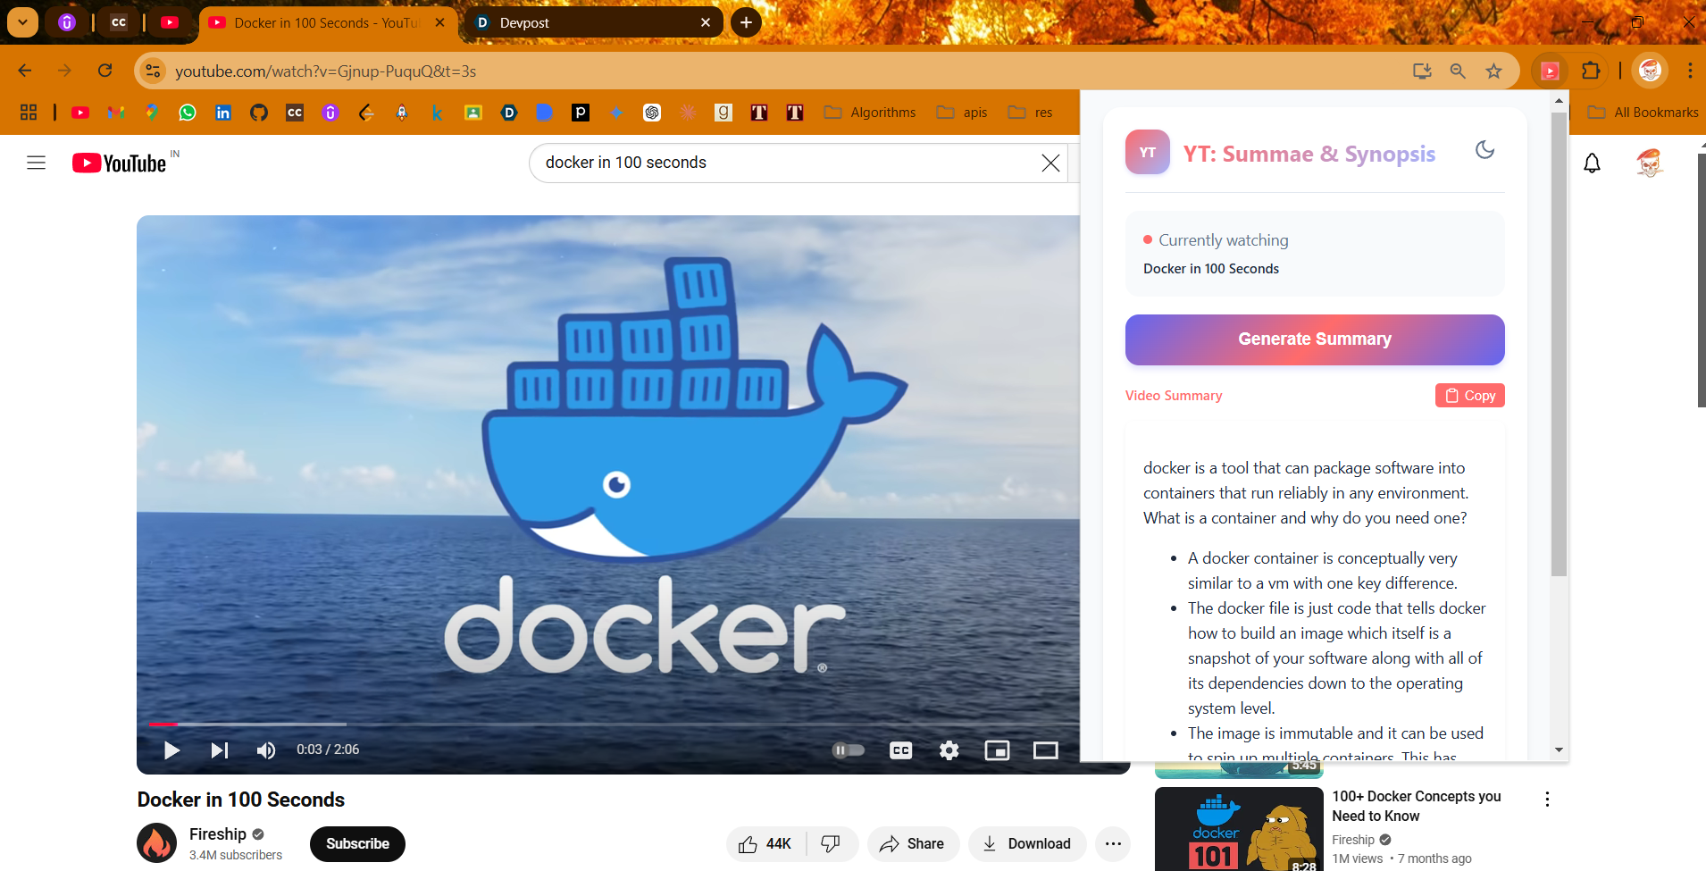Toggle miniplayer mode
1706x871 pixels.
point(997,750)
